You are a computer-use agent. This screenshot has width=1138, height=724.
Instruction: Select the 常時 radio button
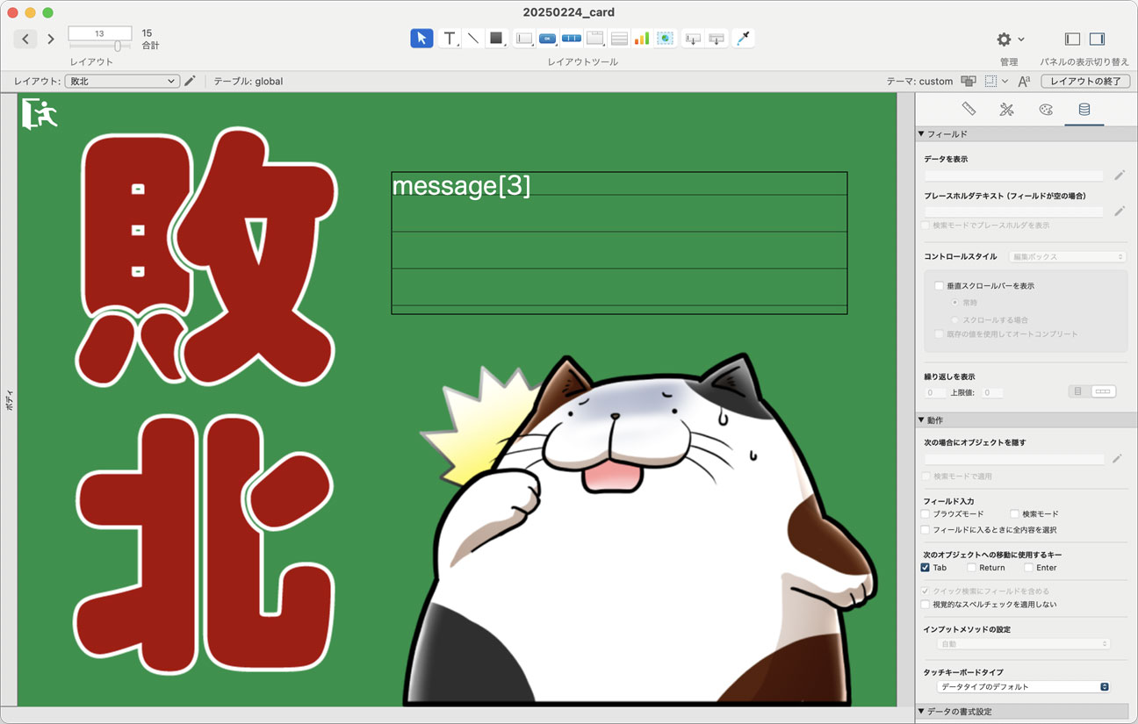(955, 303)
